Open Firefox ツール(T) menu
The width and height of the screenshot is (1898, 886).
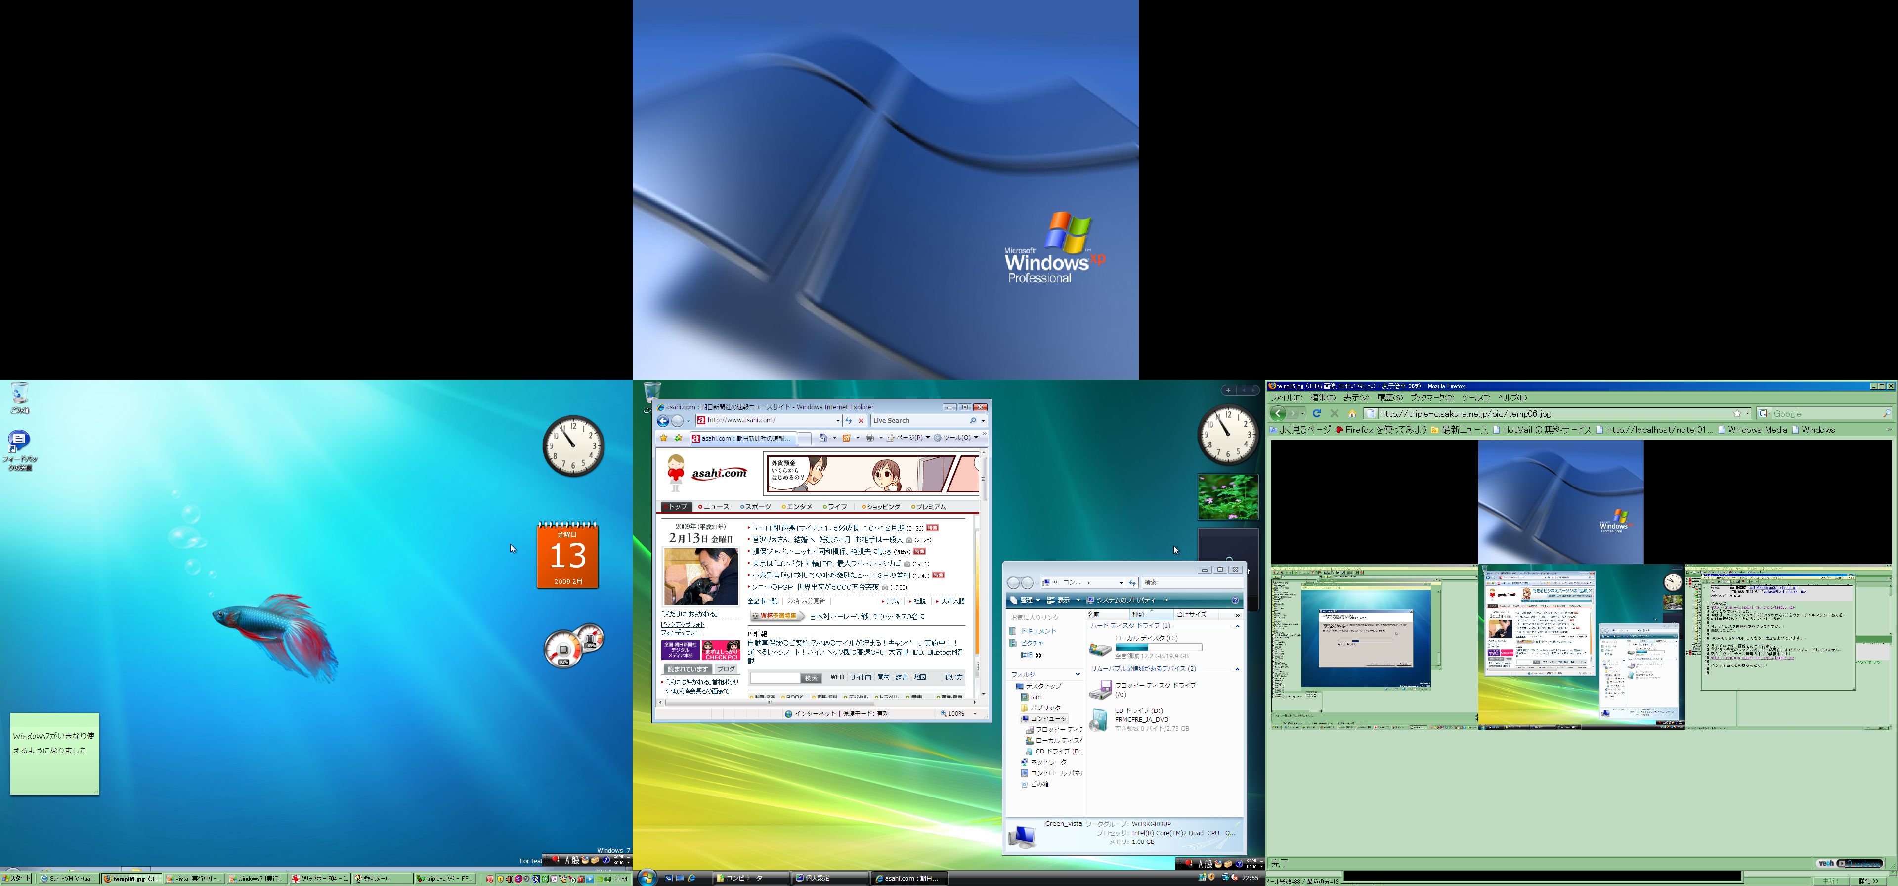pyautogui.click(x=1476, y=398)
